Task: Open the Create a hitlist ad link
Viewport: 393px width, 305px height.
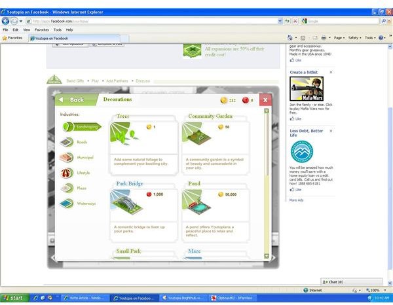Action: [303, 72]
